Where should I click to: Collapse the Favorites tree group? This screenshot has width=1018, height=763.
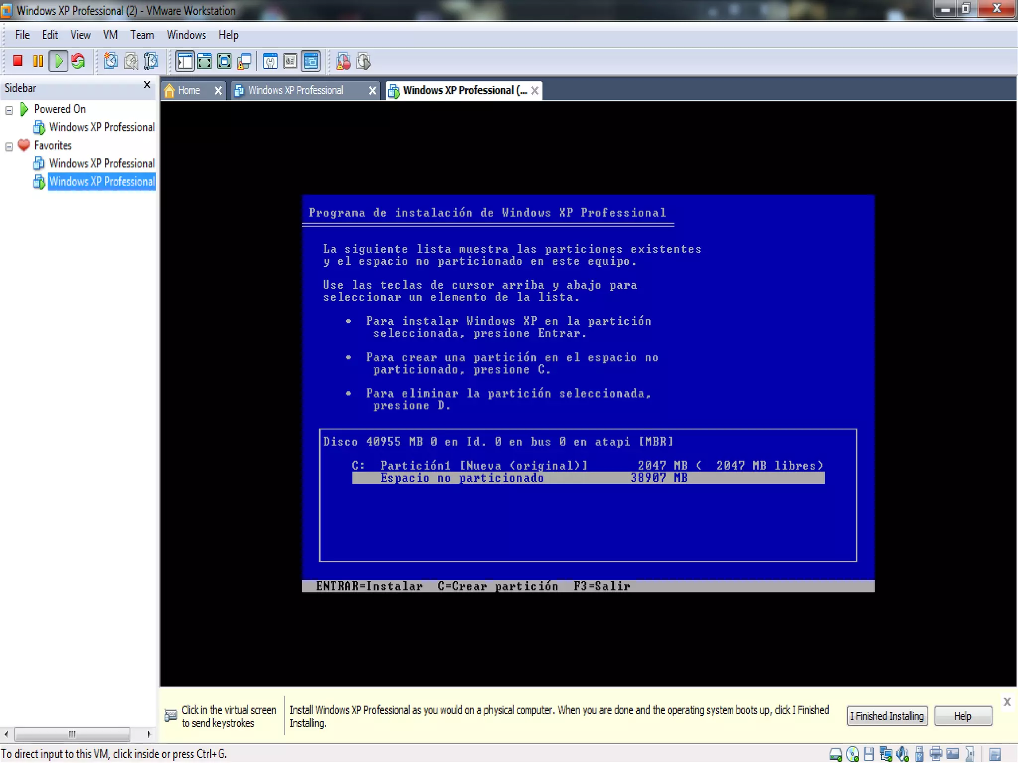click(9, 147)
